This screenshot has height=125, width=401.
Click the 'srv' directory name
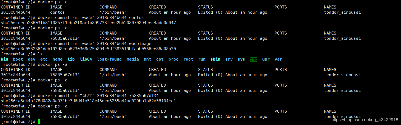tap(229, 59)
